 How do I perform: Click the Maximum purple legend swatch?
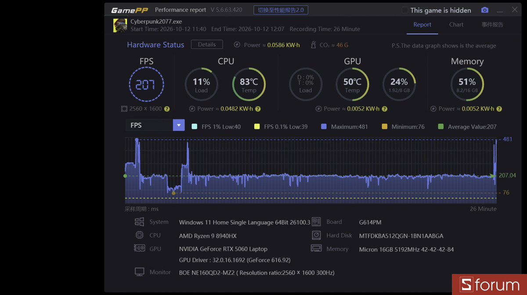click(x=324, y=127)
